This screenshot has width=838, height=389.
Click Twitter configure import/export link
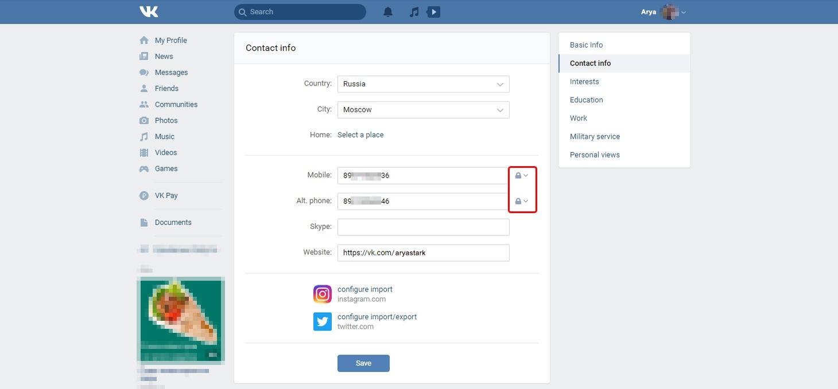(x=377, y=317)
